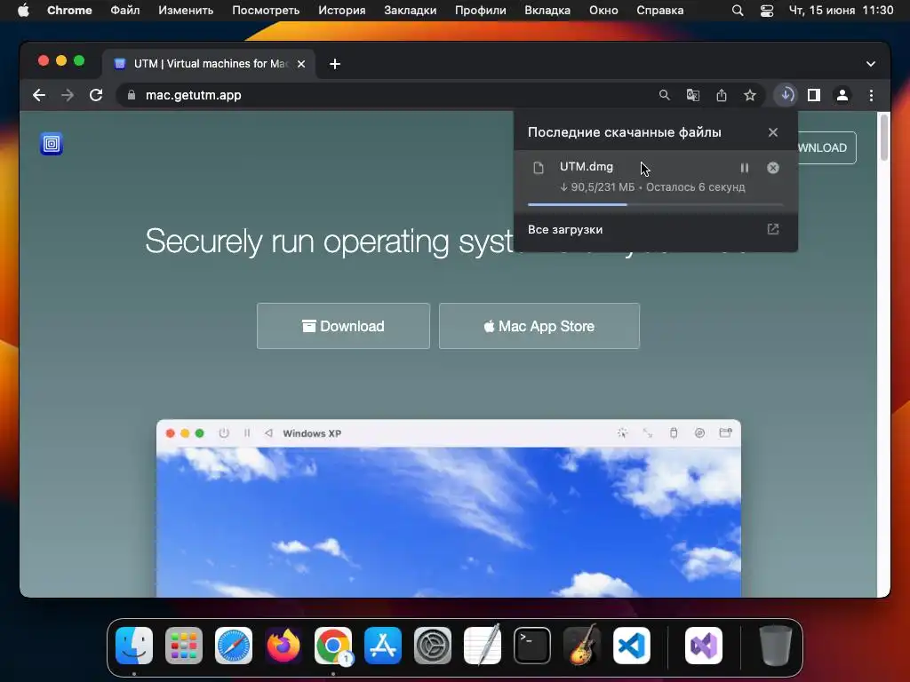This screenshot has height=682, width=910.
Task: Open the Окно menu
Action: click(x=603, y=10)
